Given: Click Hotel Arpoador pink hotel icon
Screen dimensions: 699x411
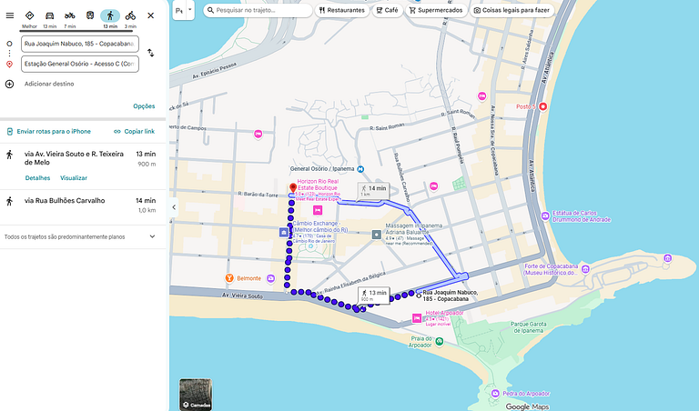Looking at the screenshot, I should click(417, 318).
